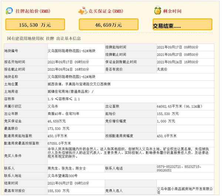
Task: Click the gold coins deposit icon
Action: (83, 11)
